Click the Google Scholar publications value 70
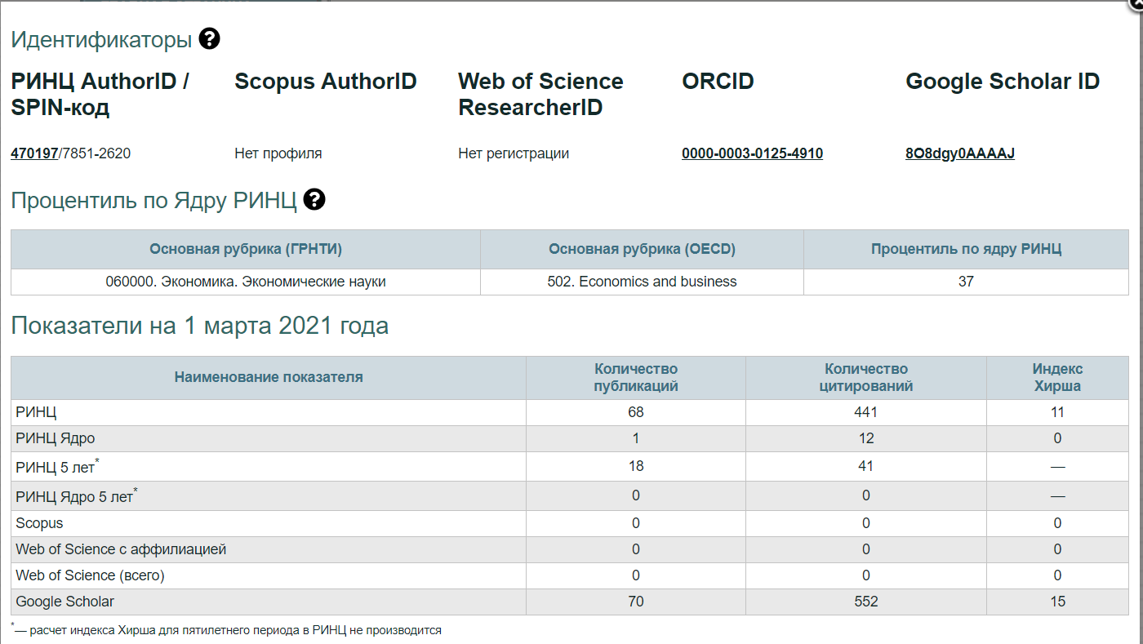This screenshot has height=644, width=1143. click(x=636, y=602)
